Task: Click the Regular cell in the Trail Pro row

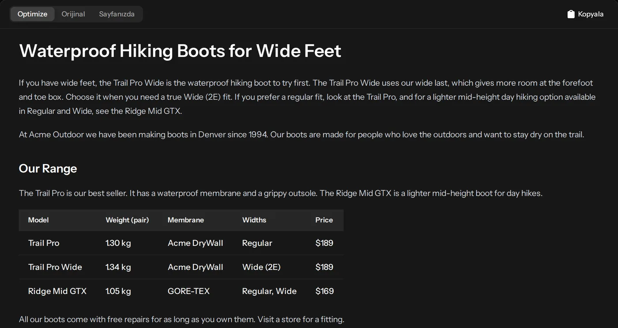Action: pos(257,243)
